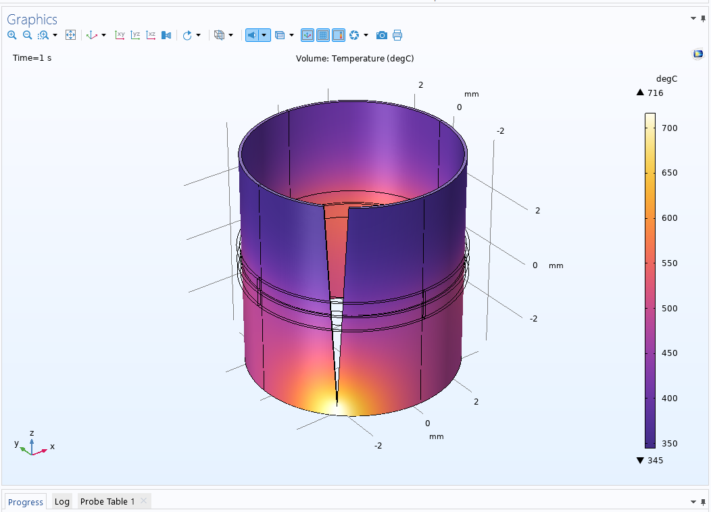This screenshot has width=711, height=512.
Task: Toggle the axis orientation indicator button
Action: coord(308,35)
